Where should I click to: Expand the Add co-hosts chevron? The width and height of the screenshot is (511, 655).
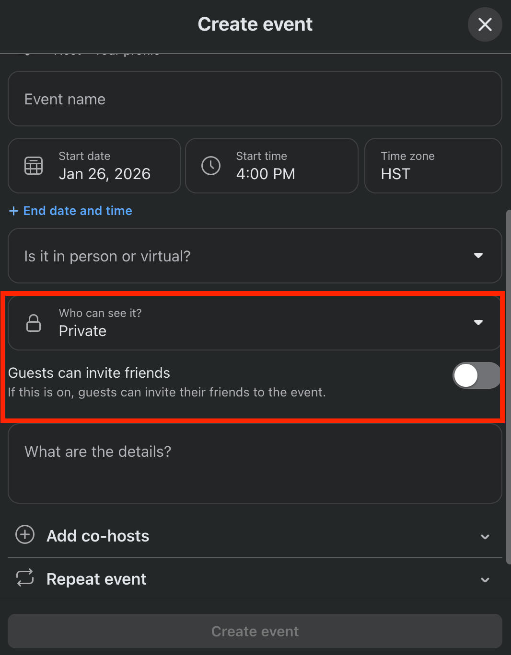tap(485, 537)
